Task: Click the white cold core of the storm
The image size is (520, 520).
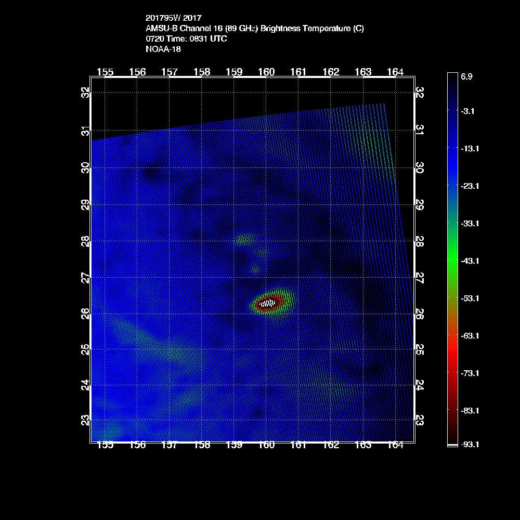Action: [267, 303]
